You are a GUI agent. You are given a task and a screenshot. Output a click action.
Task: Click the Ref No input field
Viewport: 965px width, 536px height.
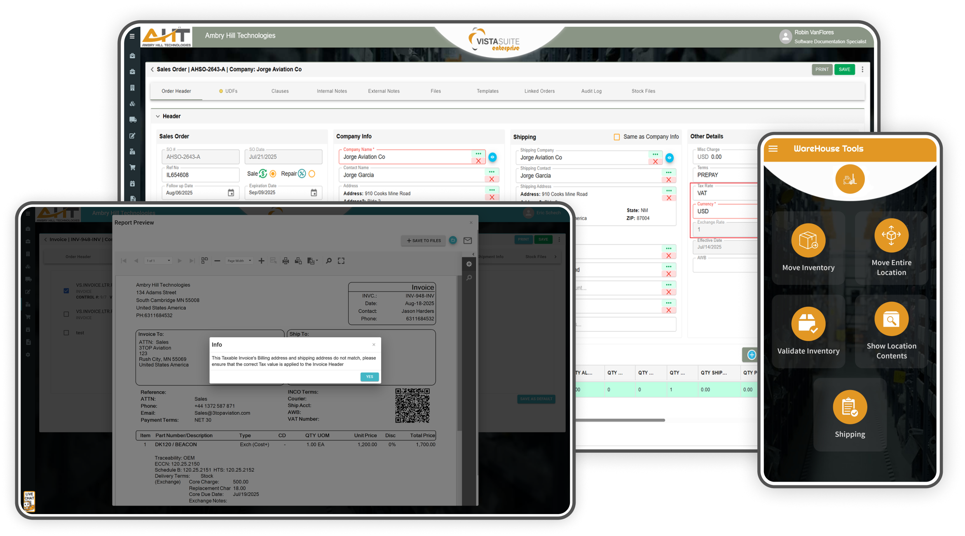pos(200,175)
